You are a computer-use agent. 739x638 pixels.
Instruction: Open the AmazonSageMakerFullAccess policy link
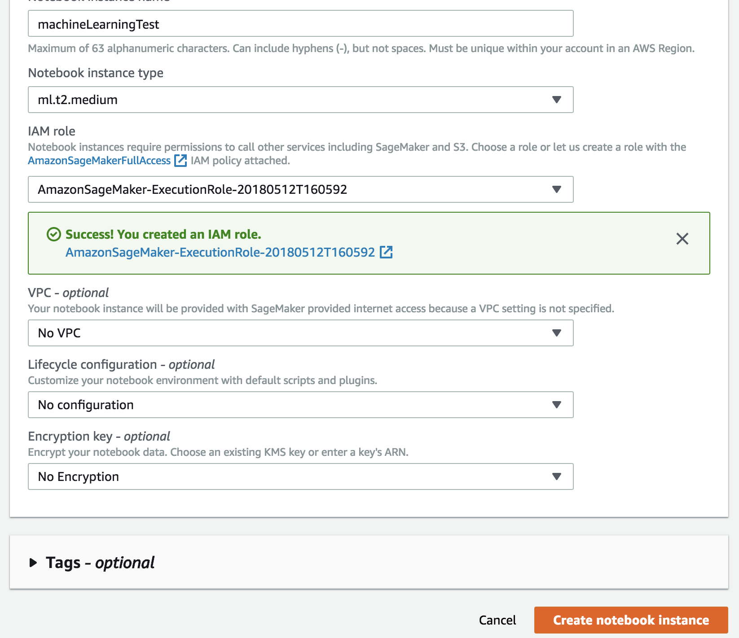[99, 161]
